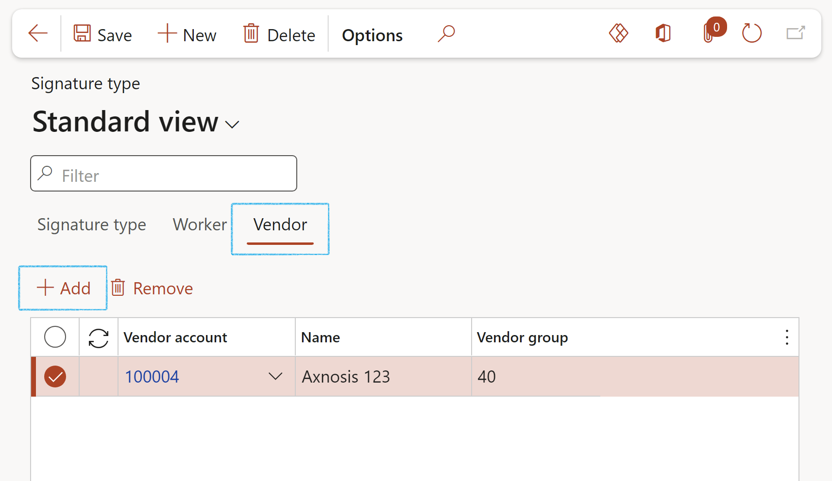This screenshot has width=832, height=481.
Task: Save the signature type record
Action: click(102, 34)
